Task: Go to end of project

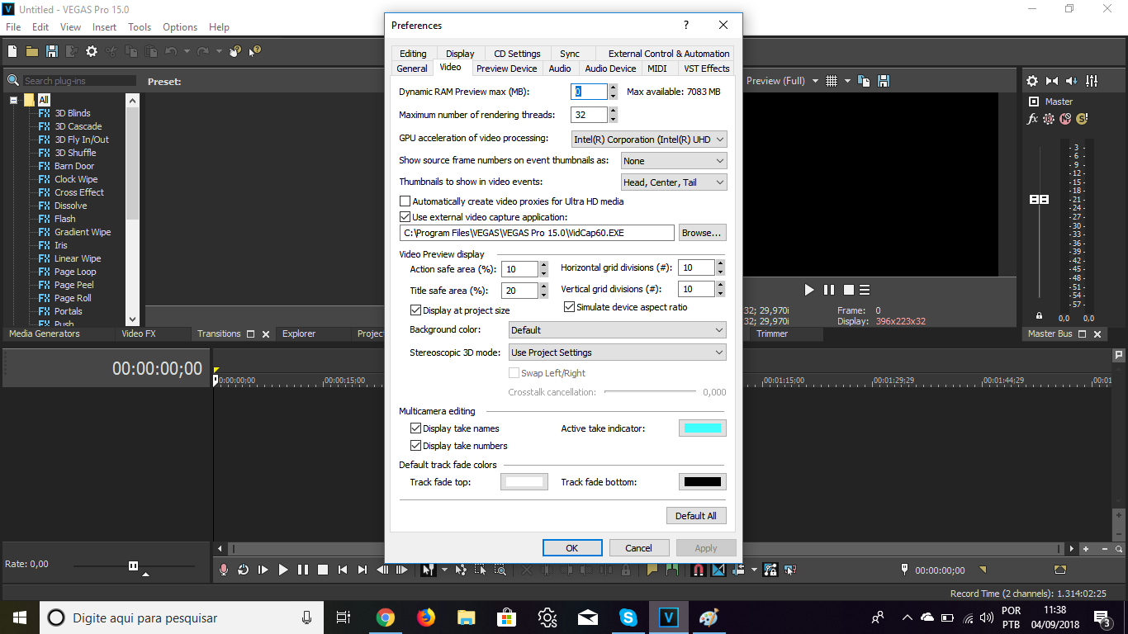Action: 363,570
